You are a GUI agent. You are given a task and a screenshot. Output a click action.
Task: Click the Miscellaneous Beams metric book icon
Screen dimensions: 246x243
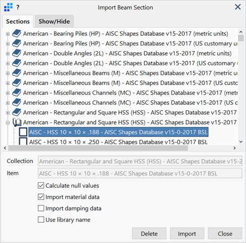[17, 73]
